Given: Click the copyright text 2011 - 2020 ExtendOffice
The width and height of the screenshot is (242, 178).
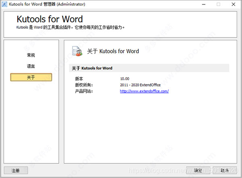Looking at the screenshot, I should pos(140,85).
